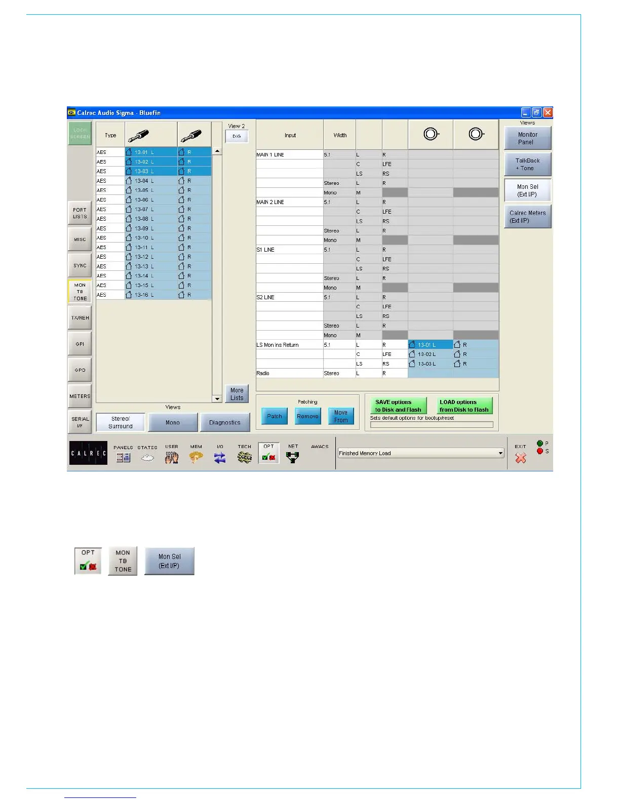Screen dimensions: 620x802
Task: Open the GPI options page
Action: (80, 344)
